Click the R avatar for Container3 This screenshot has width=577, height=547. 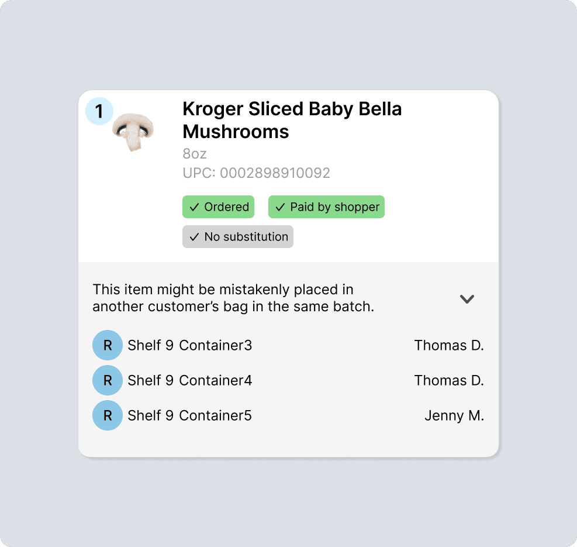[108, 345]
